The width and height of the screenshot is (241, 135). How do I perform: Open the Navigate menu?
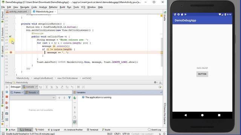pos(24,7)
